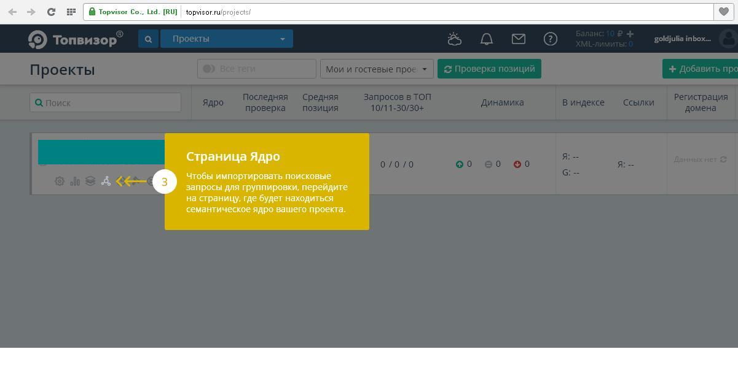This screenshot has height=376, width=738.
Task: Click the red down-arrow dynamics count
Action: click(522, 164)
